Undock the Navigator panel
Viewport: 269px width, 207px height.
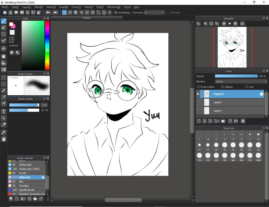point(264,18)
